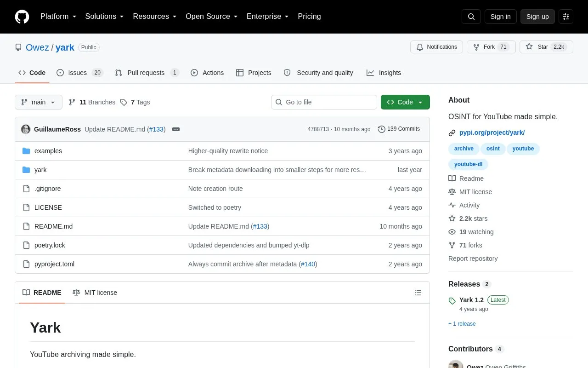The width and height of the screenshot is (588, 368).
Task: Click the Sign up button
Action: tap(537, 17)
